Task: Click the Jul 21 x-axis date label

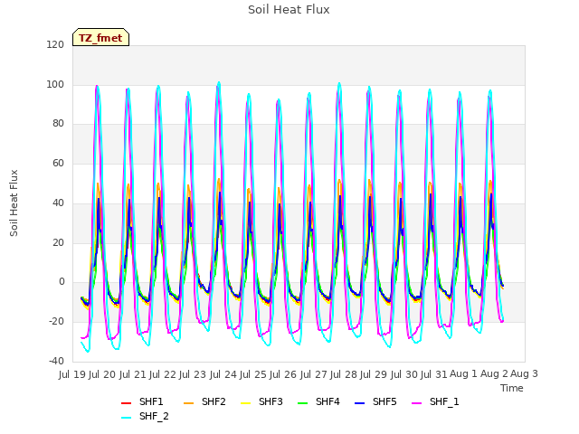Action: point(133,374)
